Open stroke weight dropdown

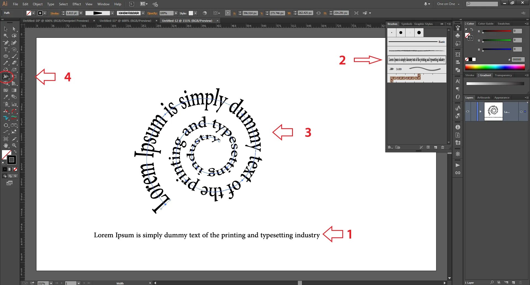click(81, 13)
